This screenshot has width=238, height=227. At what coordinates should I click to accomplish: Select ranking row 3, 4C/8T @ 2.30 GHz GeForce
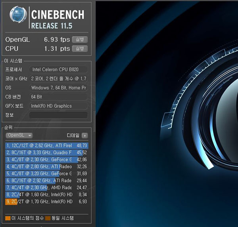pyautogui.click(x=47, y=160)
